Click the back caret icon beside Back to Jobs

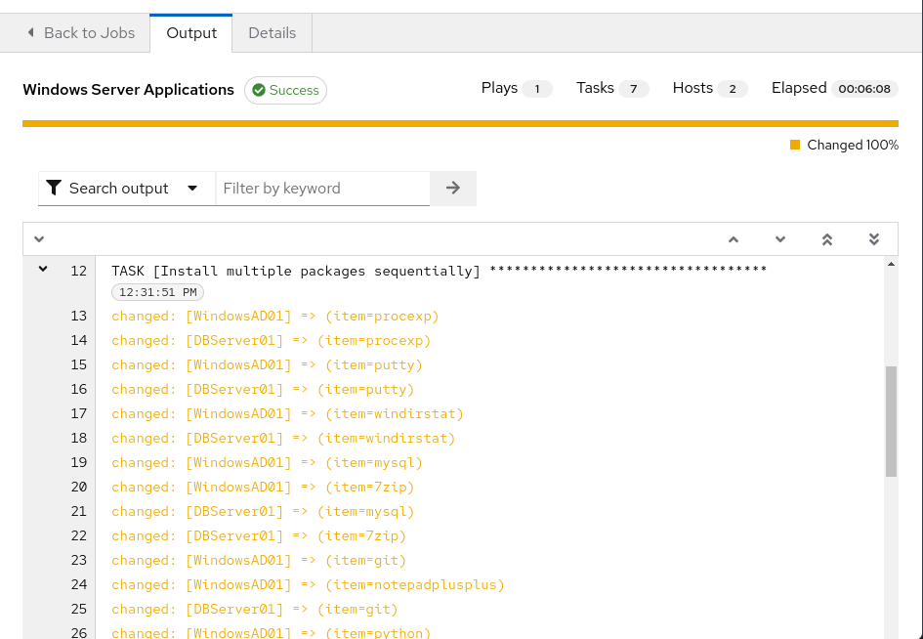coord(30,32)
